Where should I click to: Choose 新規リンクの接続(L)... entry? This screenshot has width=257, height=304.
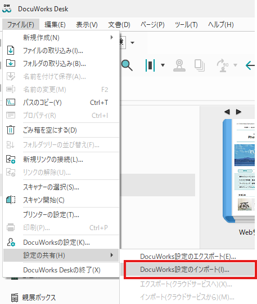click(x=61, y=160)
